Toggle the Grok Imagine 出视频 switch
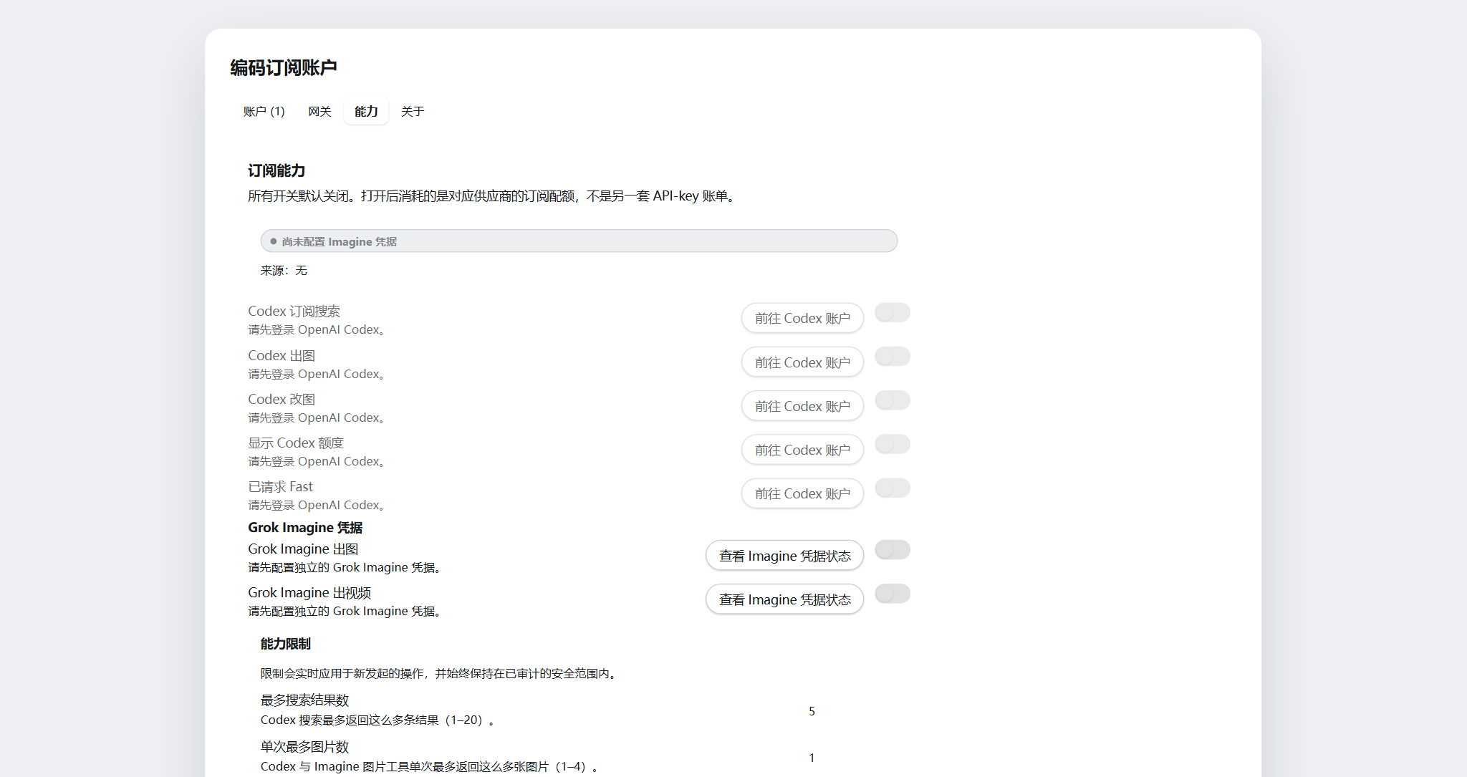The height and width of the screenshot is (777, 1467). (x=893, y=594)
